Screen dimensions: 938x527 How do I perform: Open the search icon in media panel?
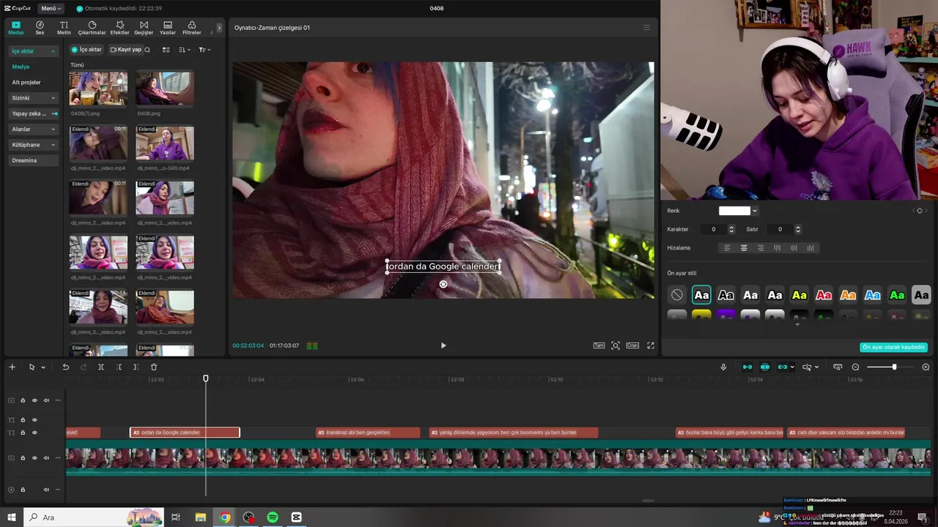coord(147,50)
